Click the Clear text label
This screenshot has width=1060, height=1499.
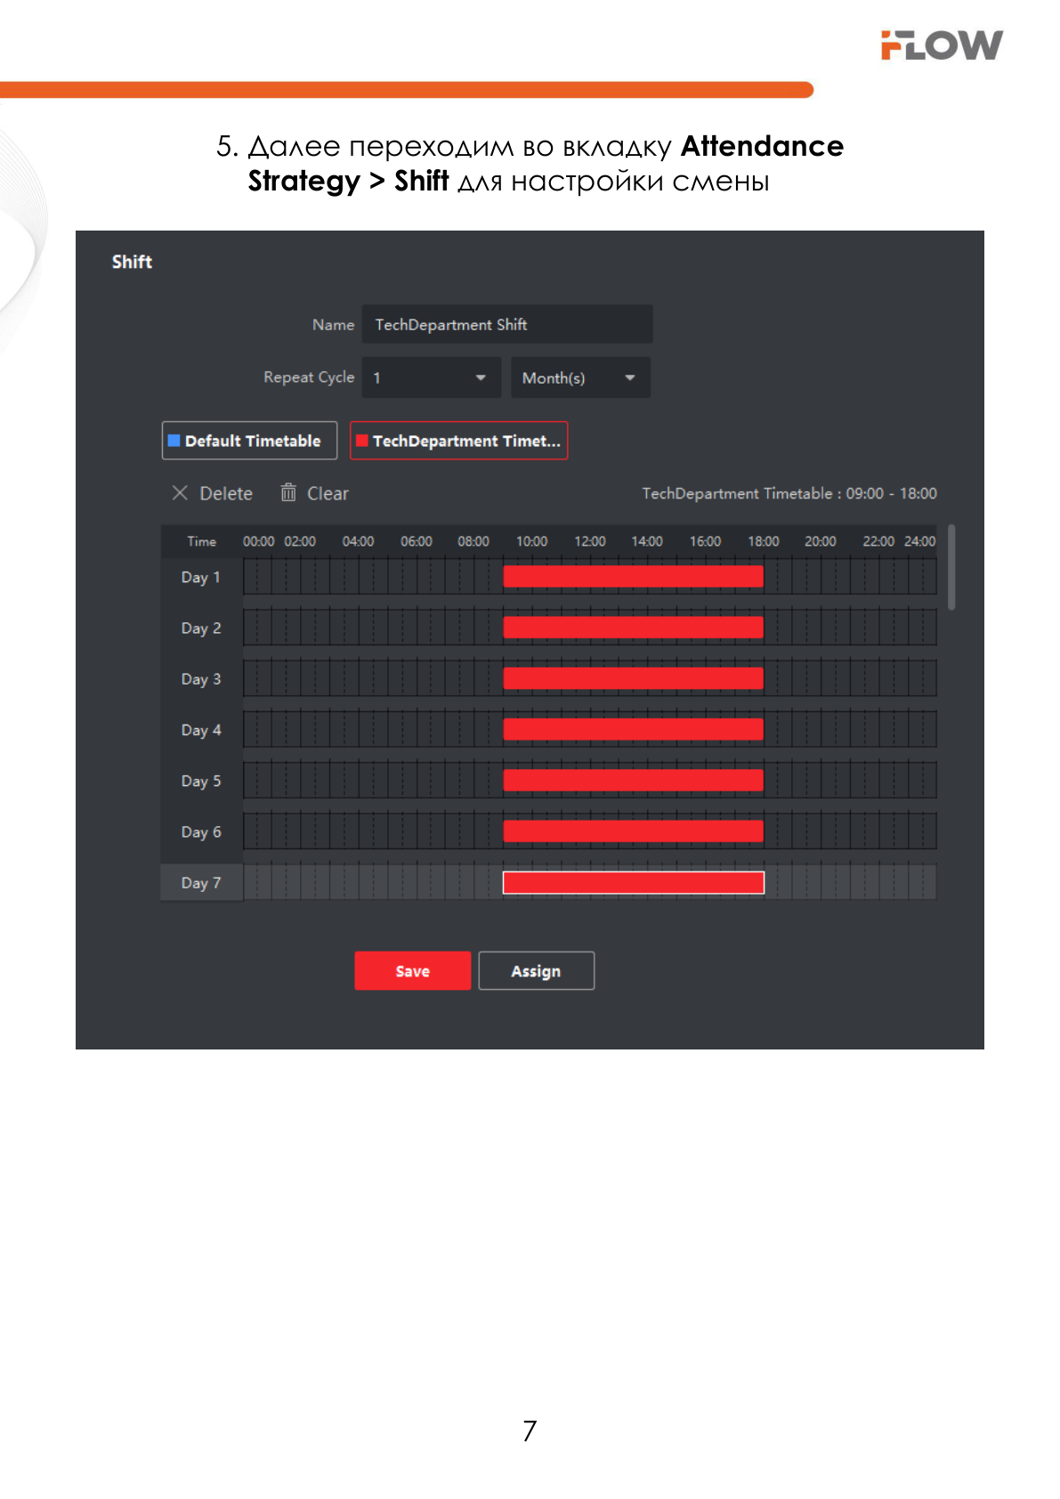coord(328,493)
